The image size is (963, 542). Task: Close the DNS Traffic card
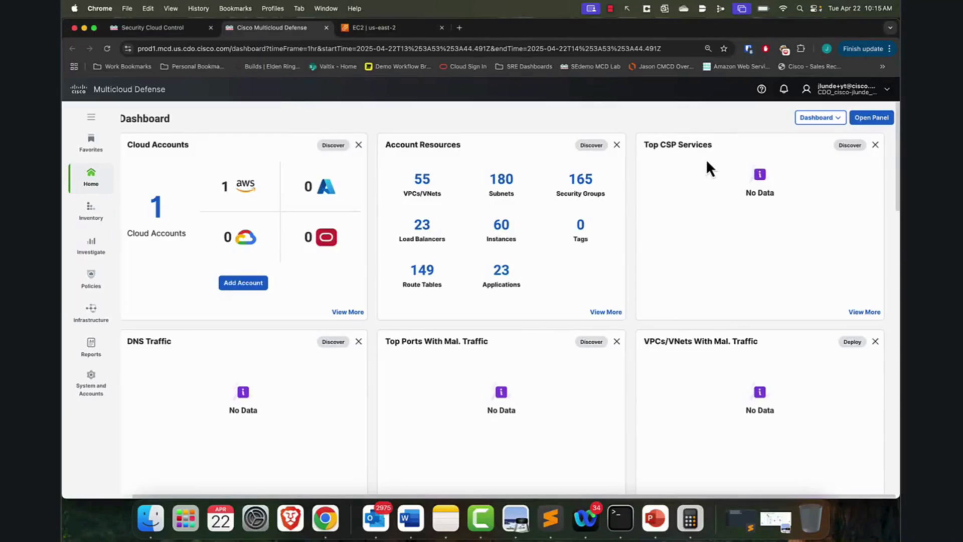coord(359,341)
